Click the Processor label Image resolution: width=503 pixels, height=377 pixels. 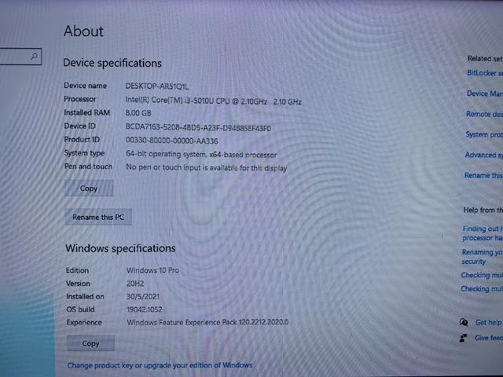pyautogui.click(x=80, y=99)
